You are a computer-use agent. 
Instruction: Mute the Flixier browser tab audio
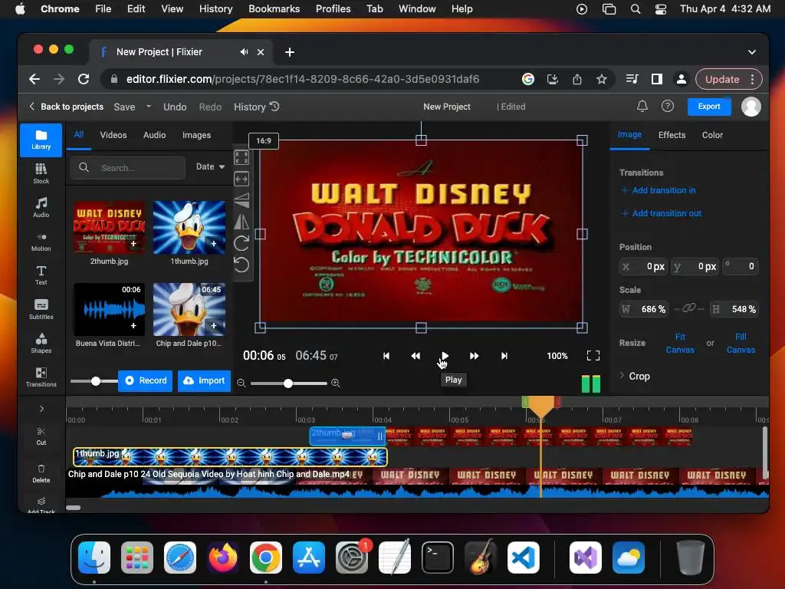click(244, 51)
